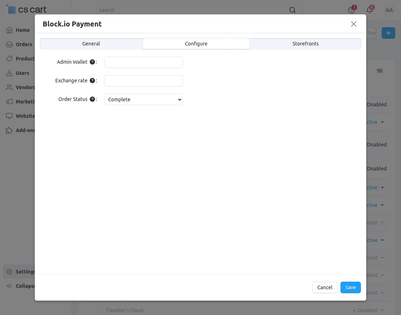Image resolution: width=401 pixels, height=315 pixels.
Task: Click the US flag language icon
Action: click(x=380, y=71)
